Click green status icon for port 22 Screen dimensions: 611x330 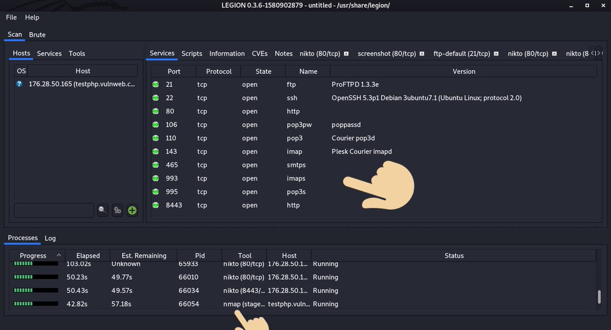156,98
